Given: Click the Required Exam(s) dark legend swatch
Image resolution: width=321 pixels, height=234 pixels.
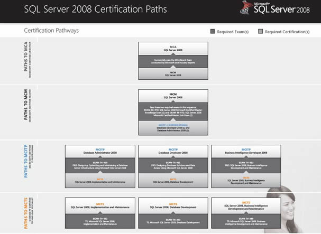Looking at the screenshot, I should [213, 31].
